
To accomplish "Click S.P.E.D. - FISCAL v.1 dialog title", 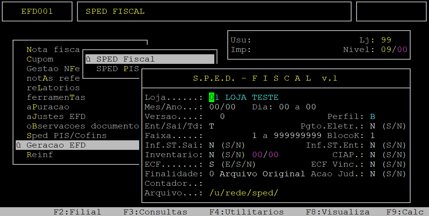I will [x=265, y=78].
